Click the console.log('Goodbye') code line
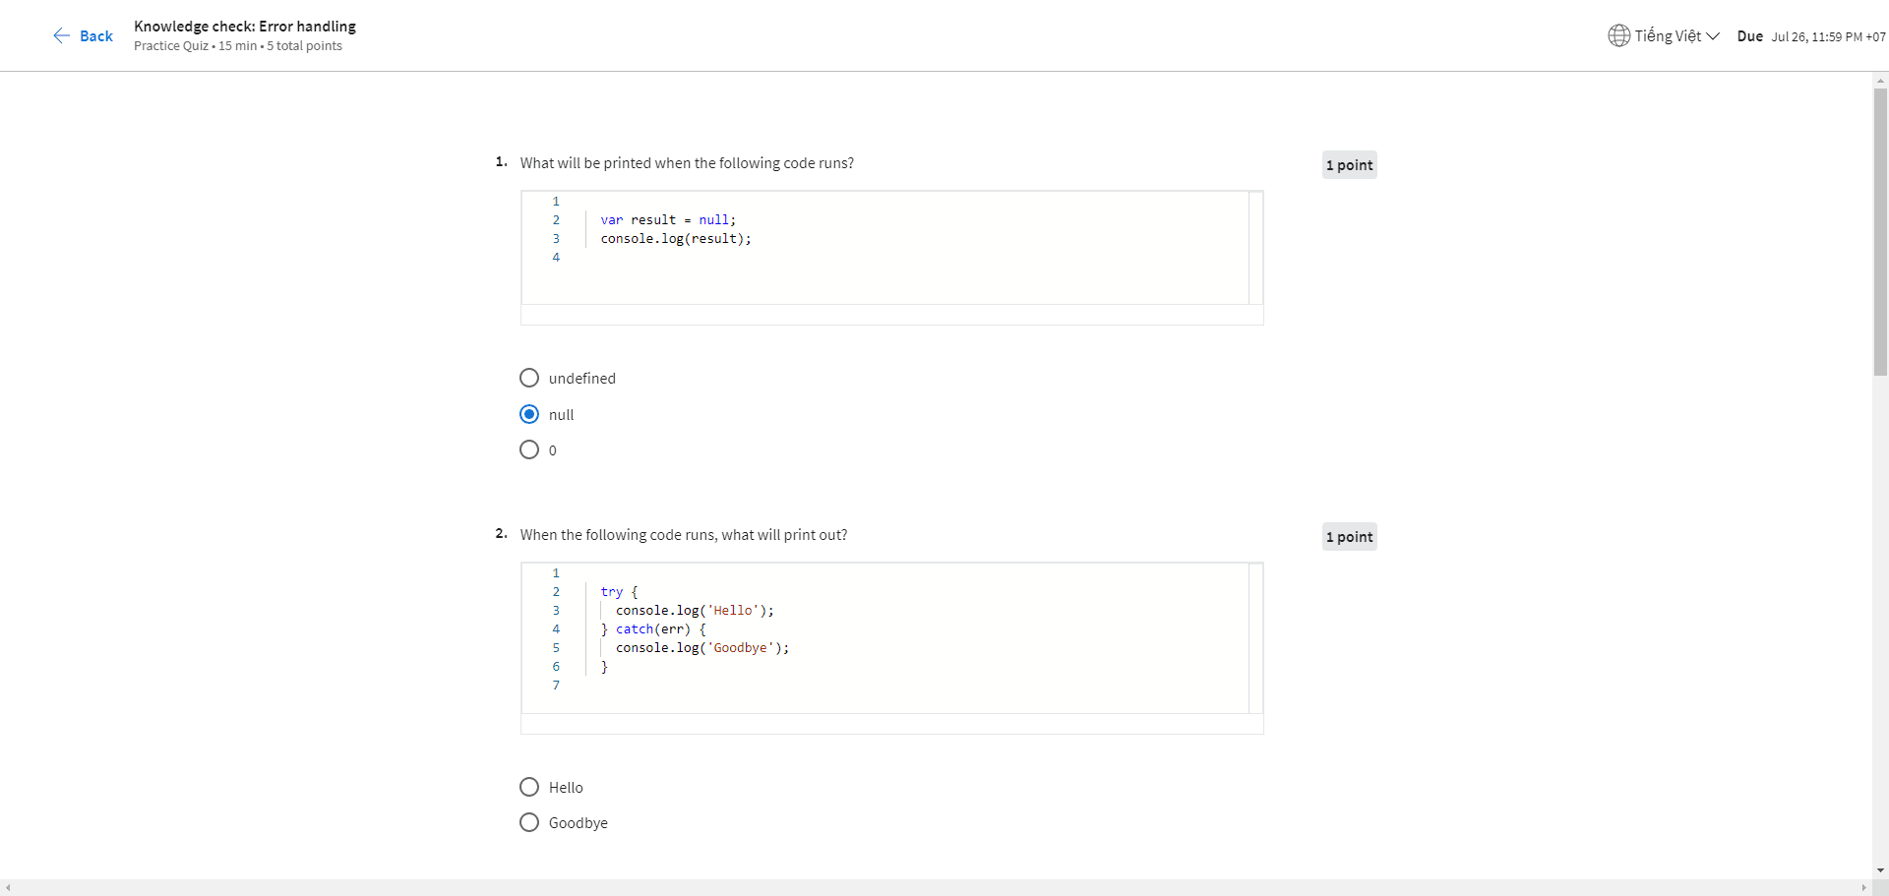1889x896 pixels. pos(702,647)
